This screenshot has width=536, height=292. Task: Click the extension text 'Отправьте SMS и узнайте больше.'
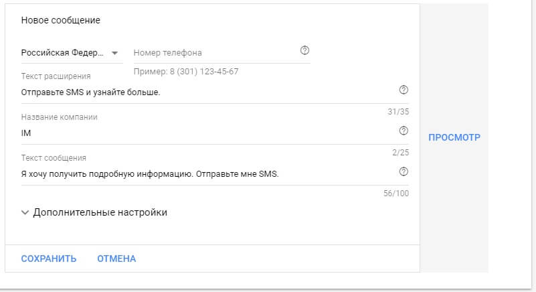pyautogui.click(x=90, y=92)
